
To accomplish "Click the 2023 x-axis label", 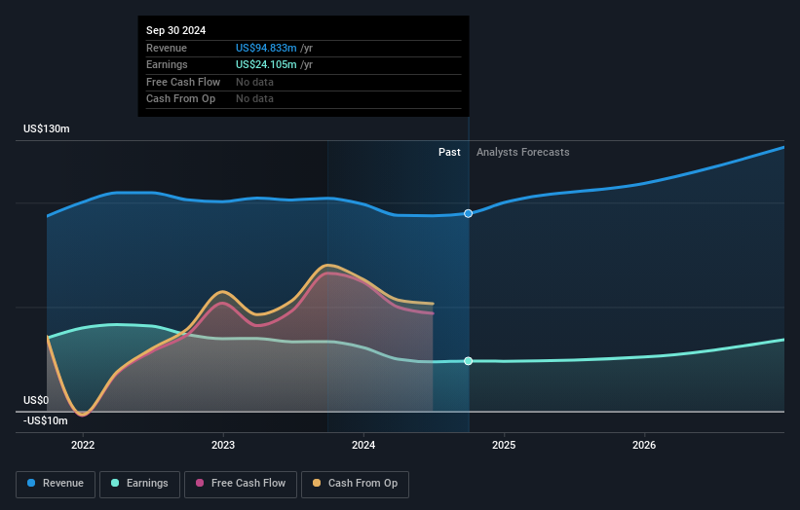I will 223,446.
